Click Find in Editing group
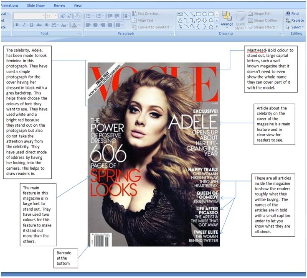The width and height of the screenshot is (307, 278). point(292,13)
